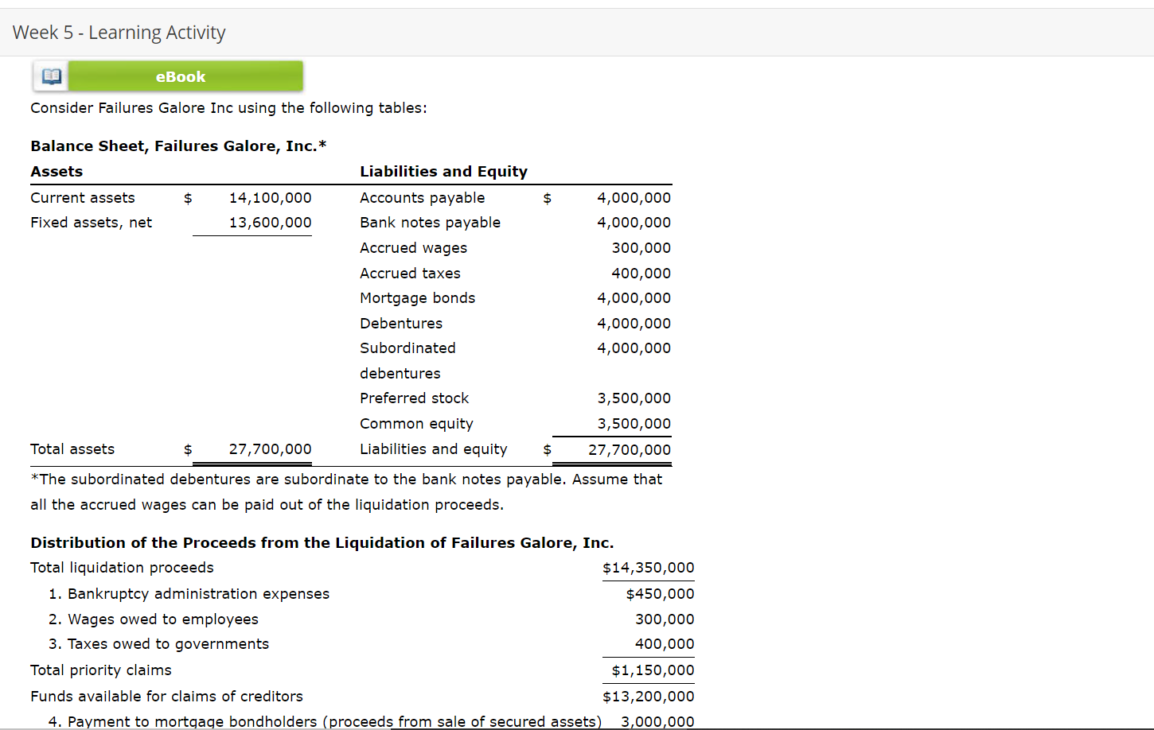1154x730 pixels.
Task: Select the "Bank notes payable" row label
Action: (x=430, y=223)
